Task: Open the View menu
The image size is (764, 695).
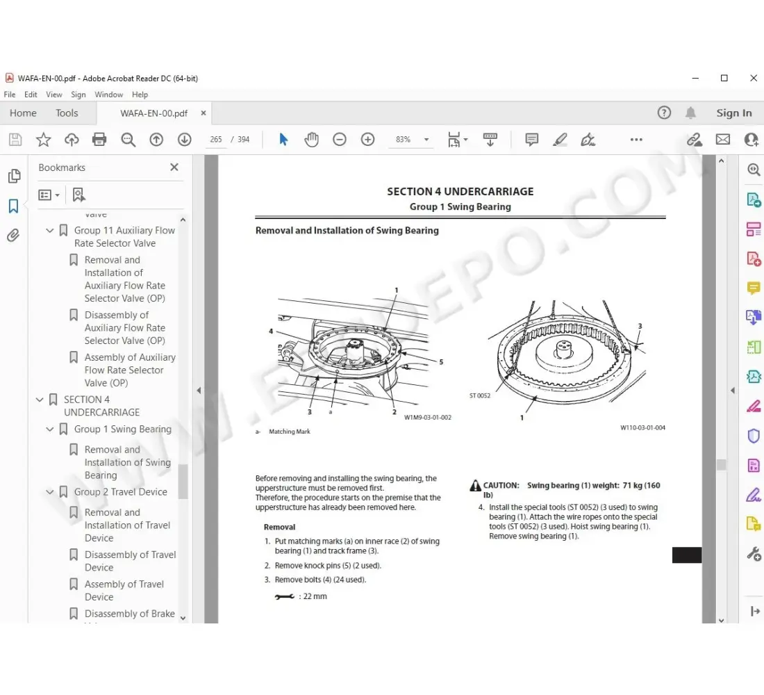Action: [53, 95]
